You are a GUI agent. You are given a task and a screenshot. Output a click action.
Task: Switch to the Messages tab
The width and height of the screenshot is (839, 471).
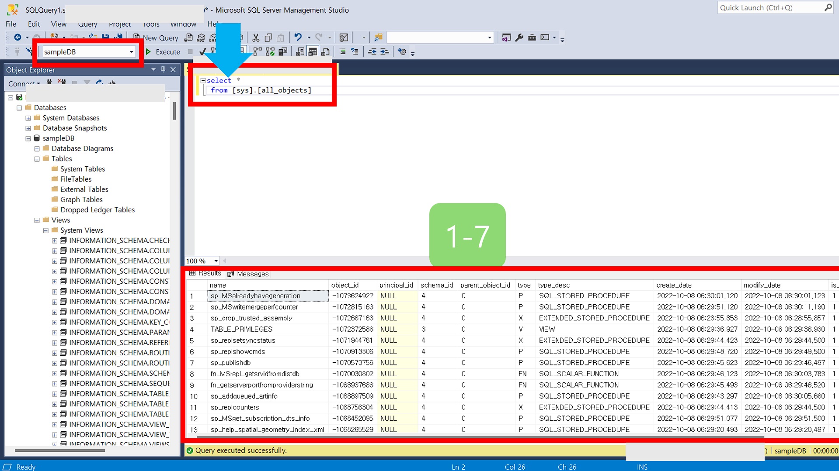(248, 274)
